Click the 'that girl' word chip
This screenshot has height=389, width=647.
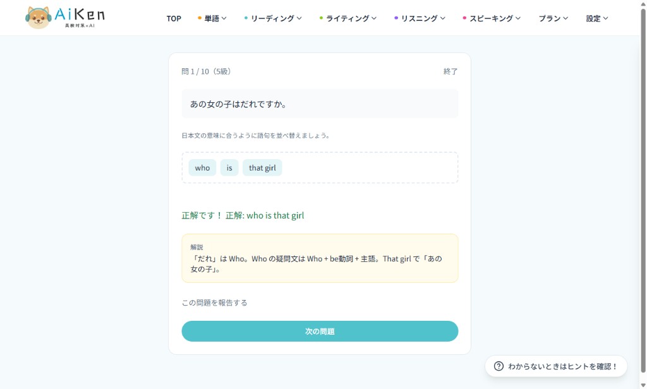point(262,167)
